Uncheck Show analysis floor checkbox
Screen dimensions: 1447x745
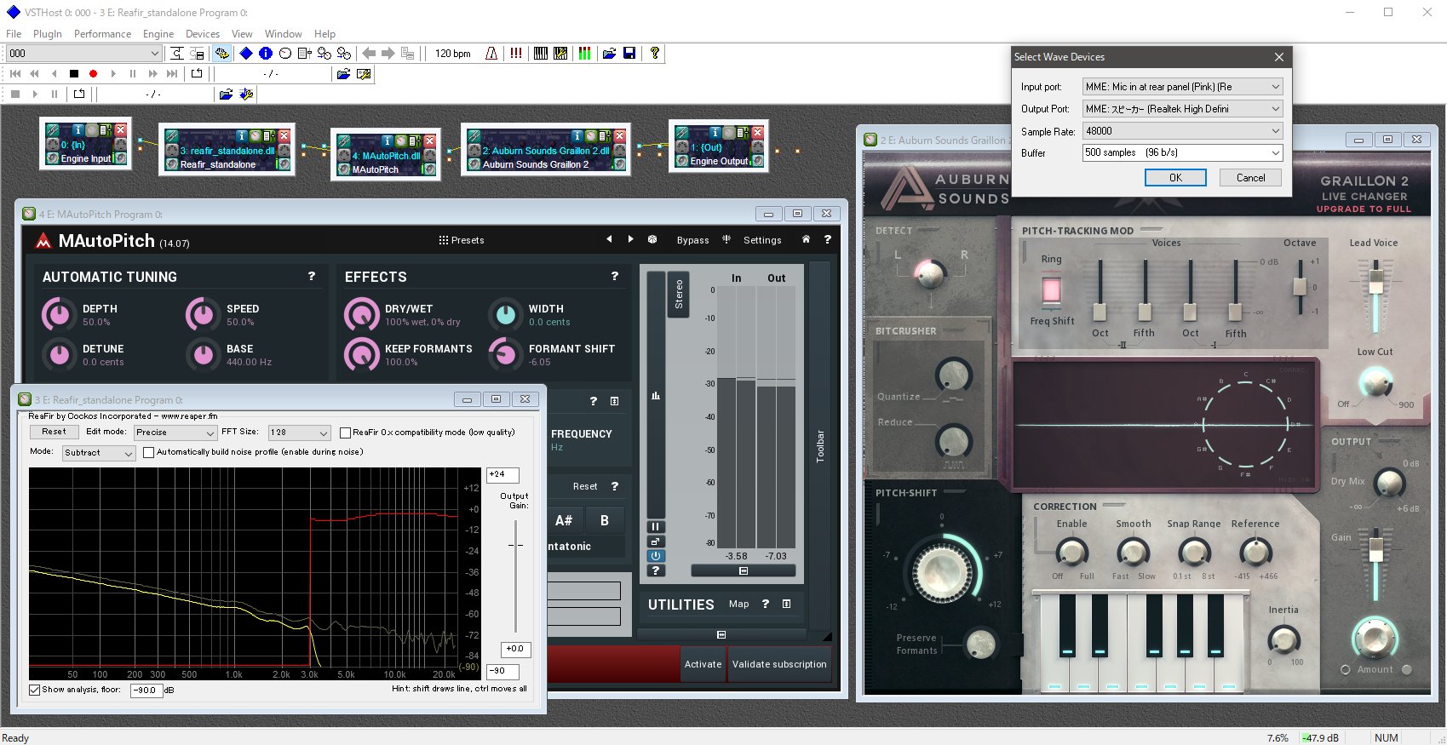(35, 690)
